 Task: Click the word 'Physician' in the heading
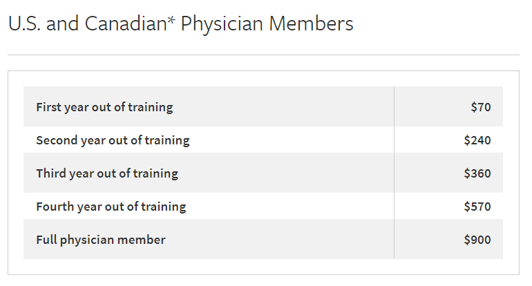[222, 23]
